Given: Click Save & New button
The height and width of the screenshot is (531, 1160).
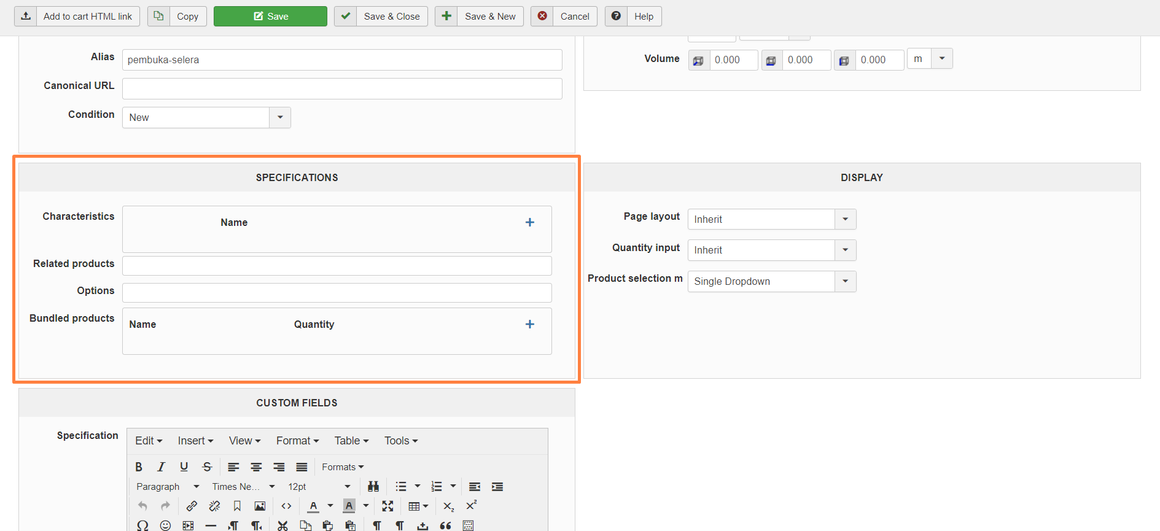Looking at the screenshot, I should [479, 17].
